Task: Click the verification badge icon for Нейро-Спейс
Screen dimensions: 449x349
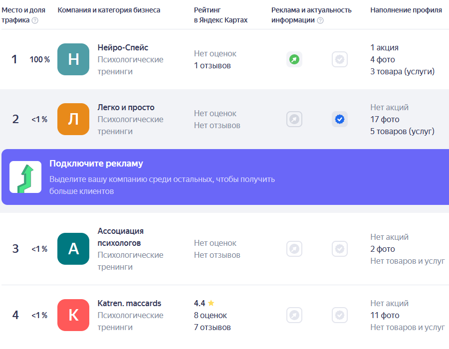Action: click(340, 59)
